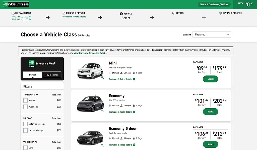Open the Sort By Featured dropdown
Screen dimensions: 257x150
pyautogui.click(x=212, y=34)
